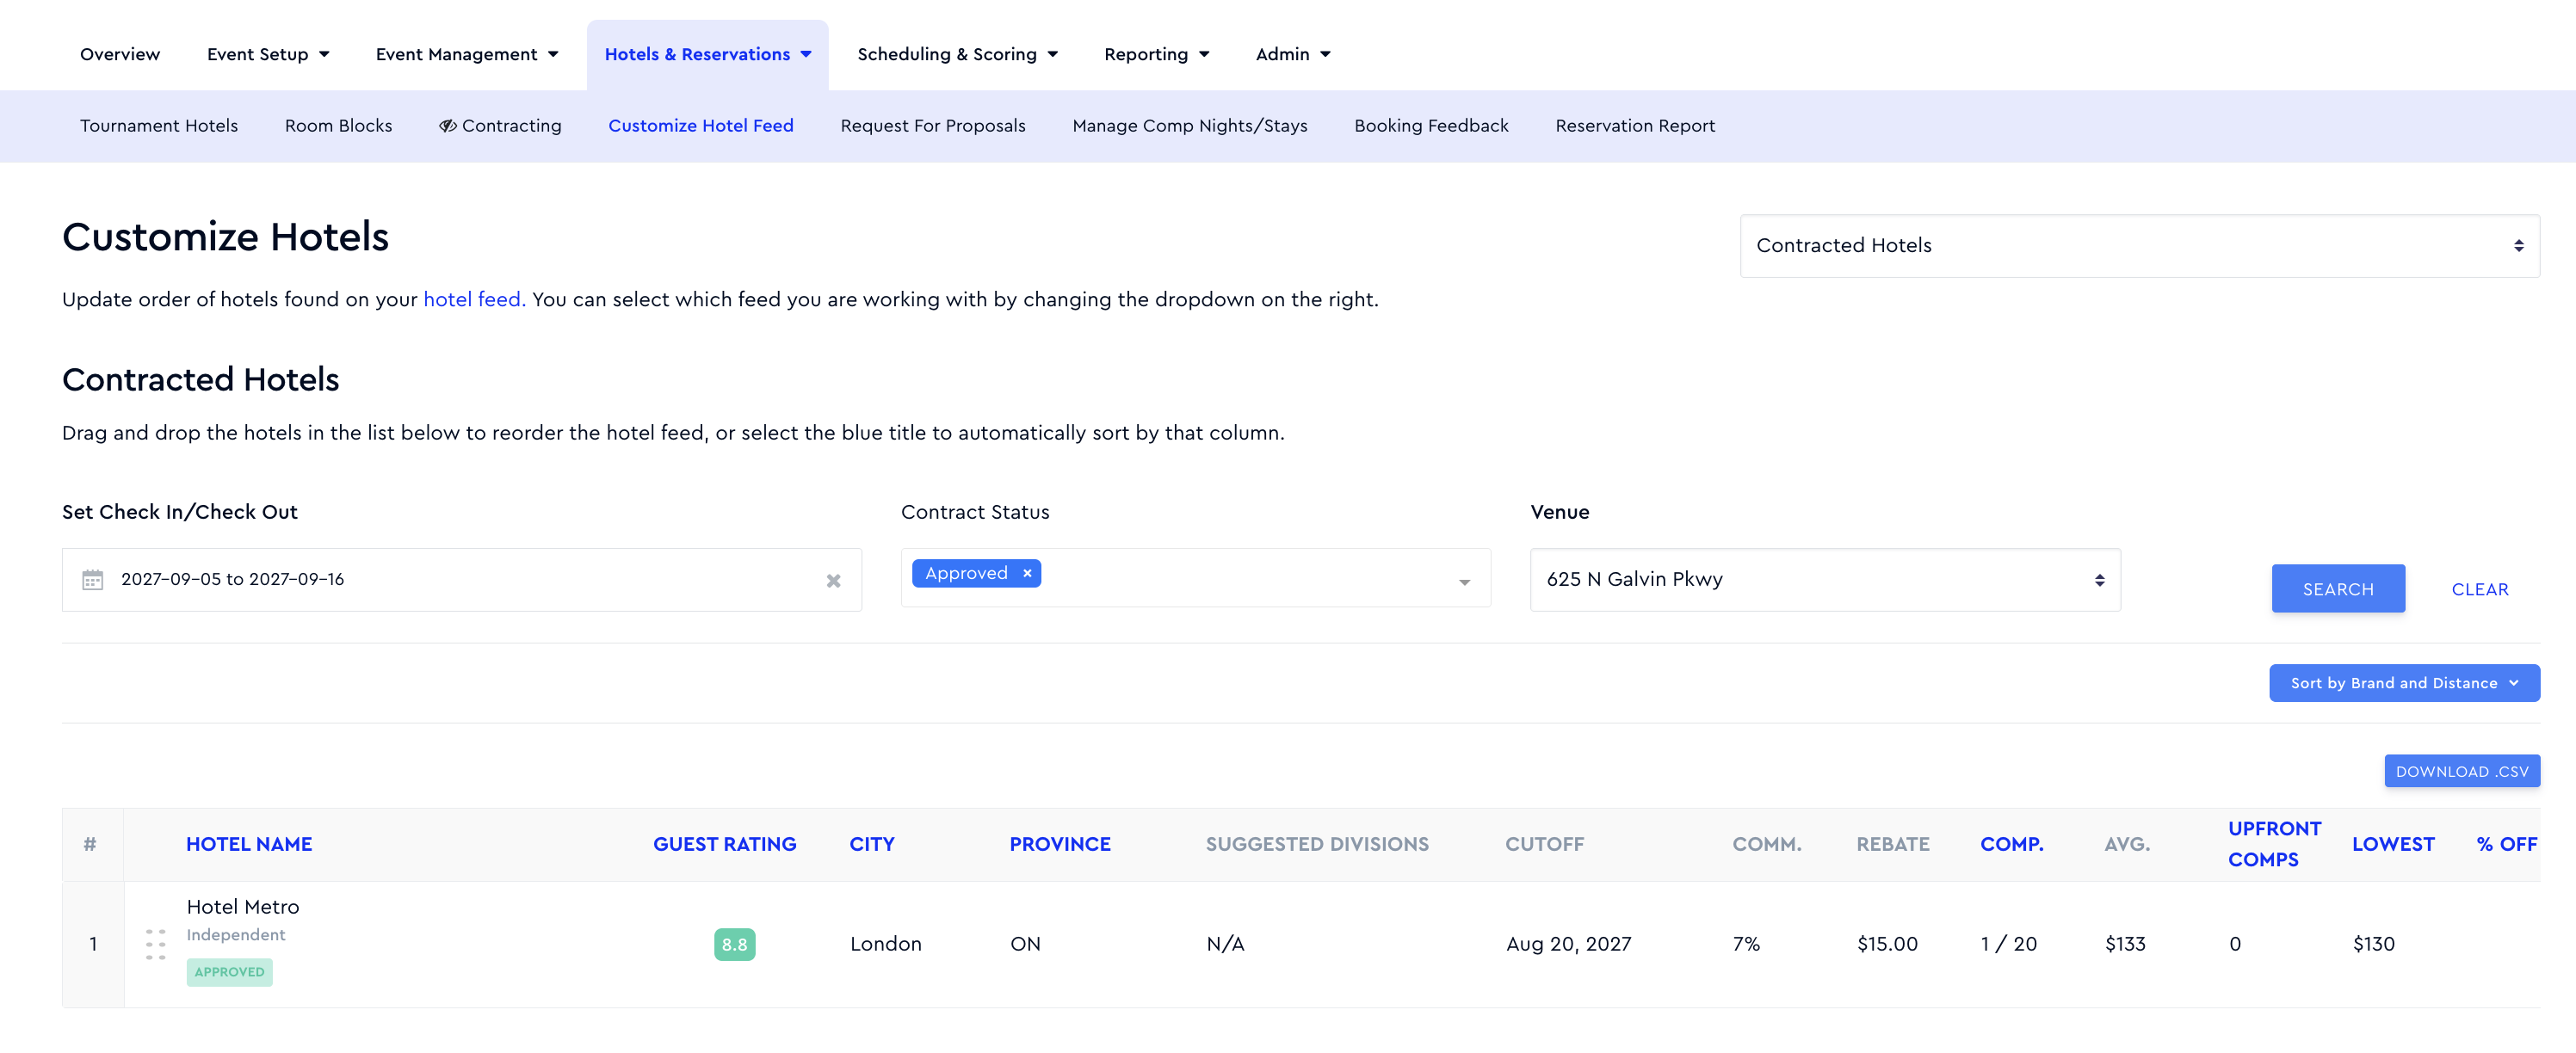The height and width of the screenshot is (1053, 2576).
Task: Expand the Event Setup menu
Action: pos(268,54)
